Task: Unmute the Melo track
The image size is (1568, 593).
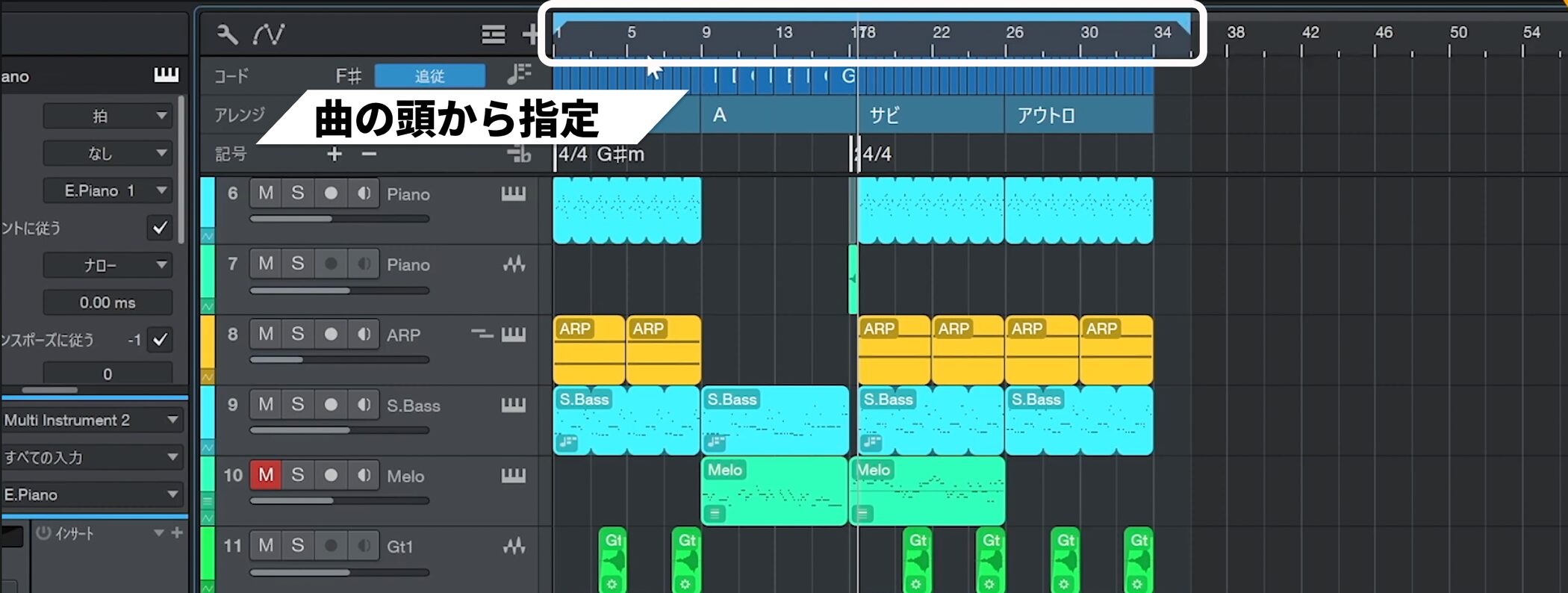Action: point(266,476)
